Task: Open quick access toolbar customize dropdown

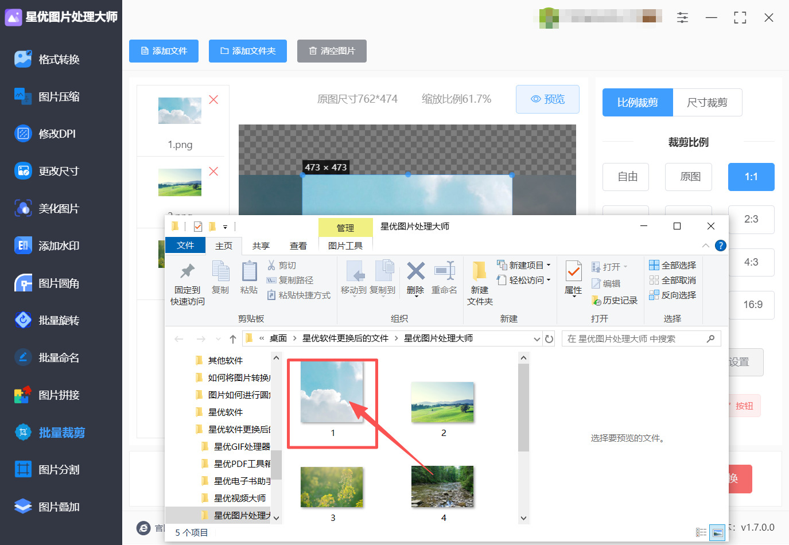Action: (225, 227)
